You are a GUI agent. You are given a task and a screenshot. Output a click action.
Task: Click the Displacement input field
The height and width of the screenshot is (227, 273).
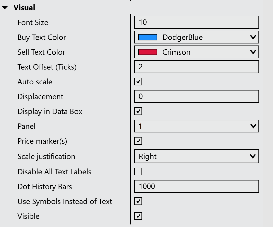[196, 96]
